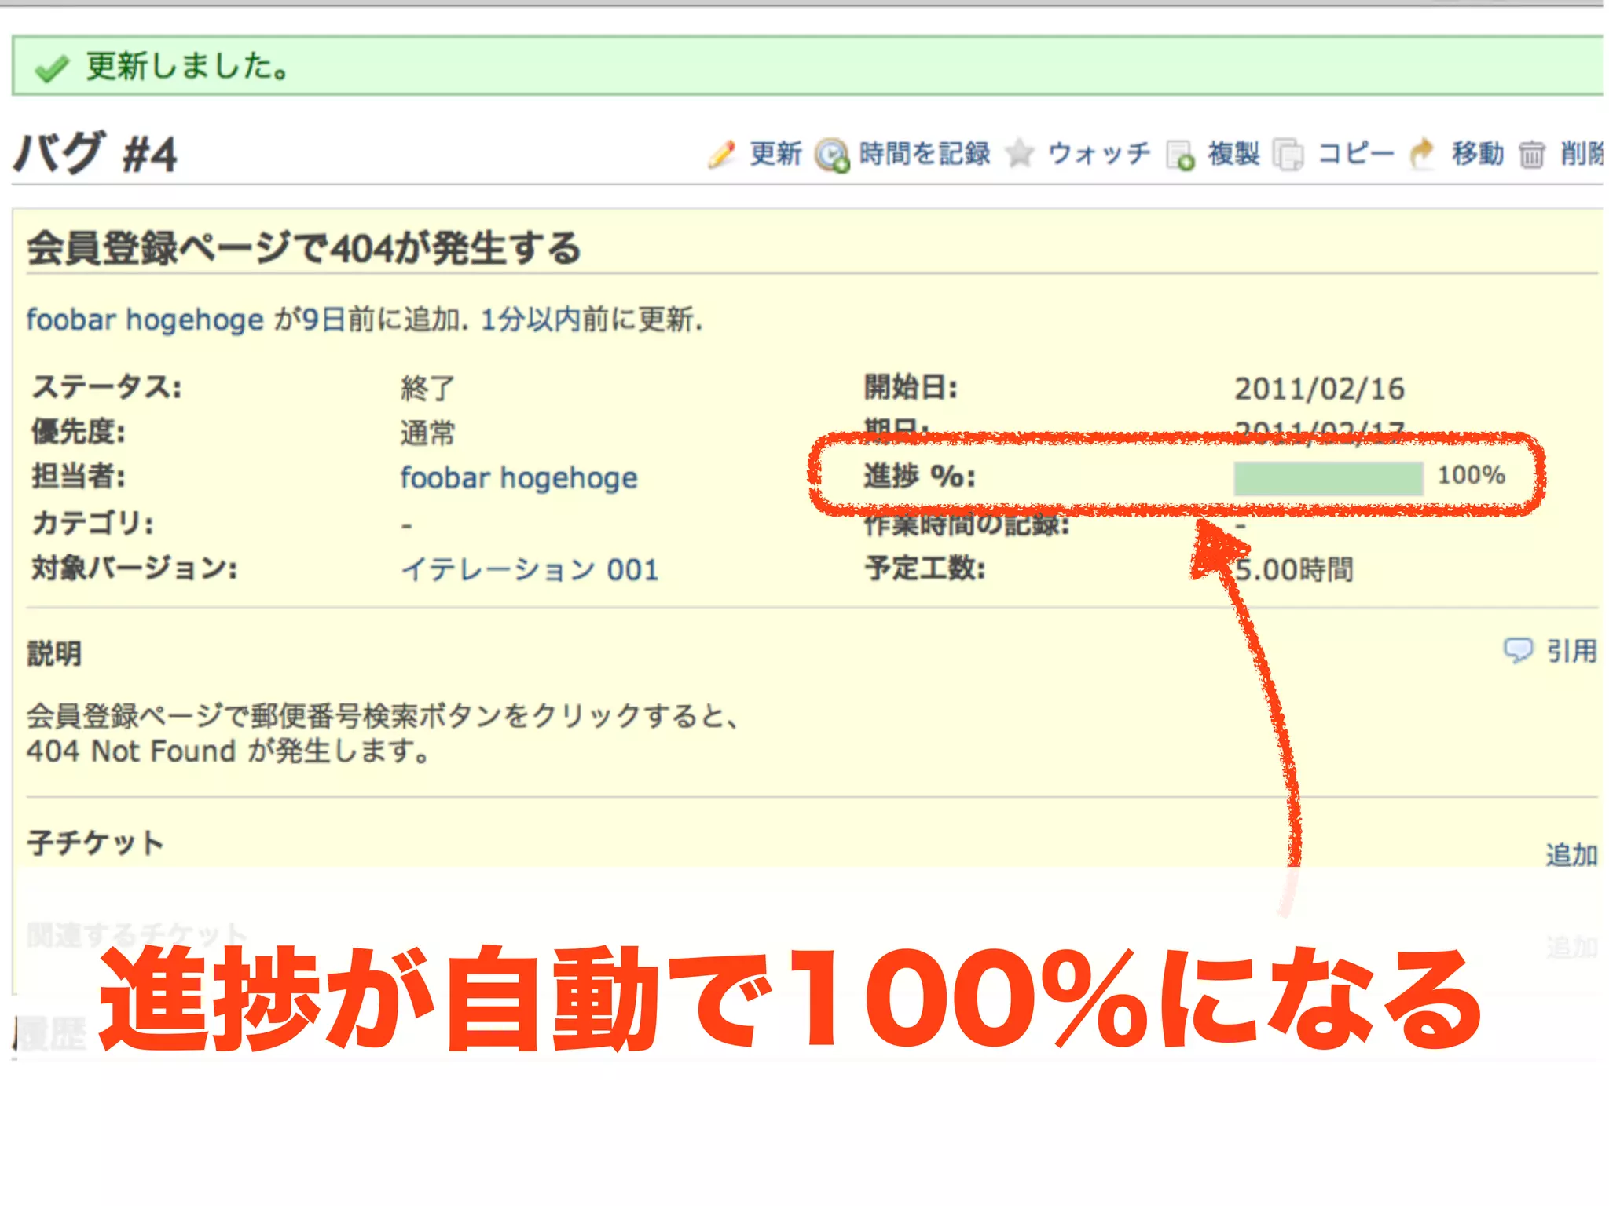Viewport: 1609px width, 1206px height.
Task: Click the コピー link
Action: coord(1356,154)
